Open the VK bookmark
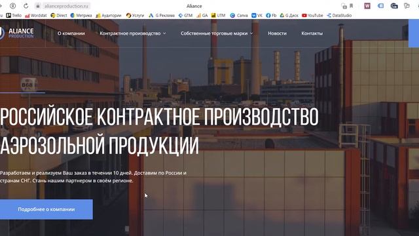 pos(257,16)
